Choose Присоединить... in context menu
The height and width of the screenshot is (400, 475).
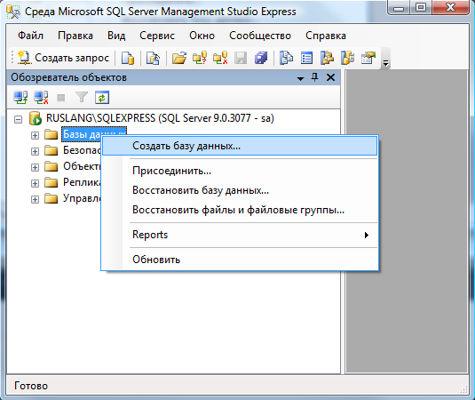[x=240, y=171]
